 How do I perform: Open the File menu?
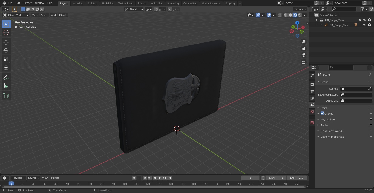10,3
